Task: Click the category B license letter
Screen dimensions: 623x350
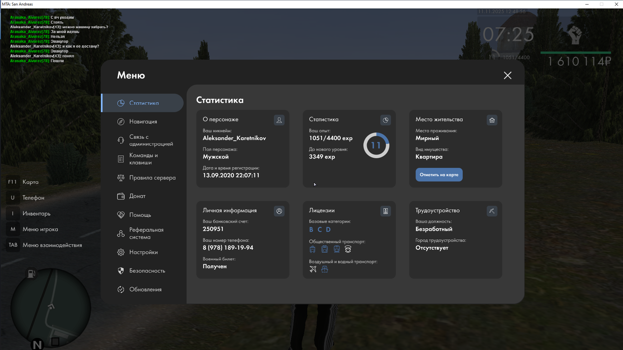Action: tap(311, 230)
